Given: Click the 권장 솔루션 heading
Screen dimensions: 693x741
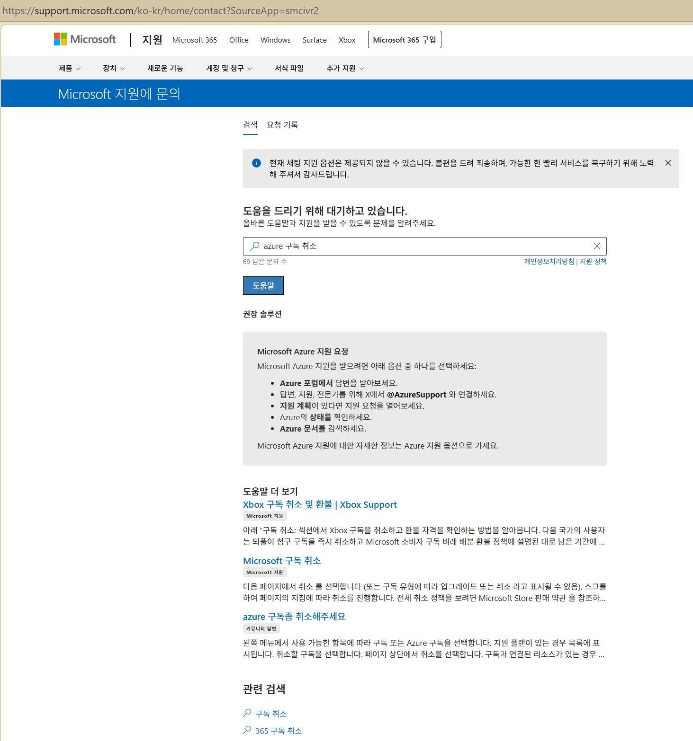Looking at the screenshot, I should (262, 314).
